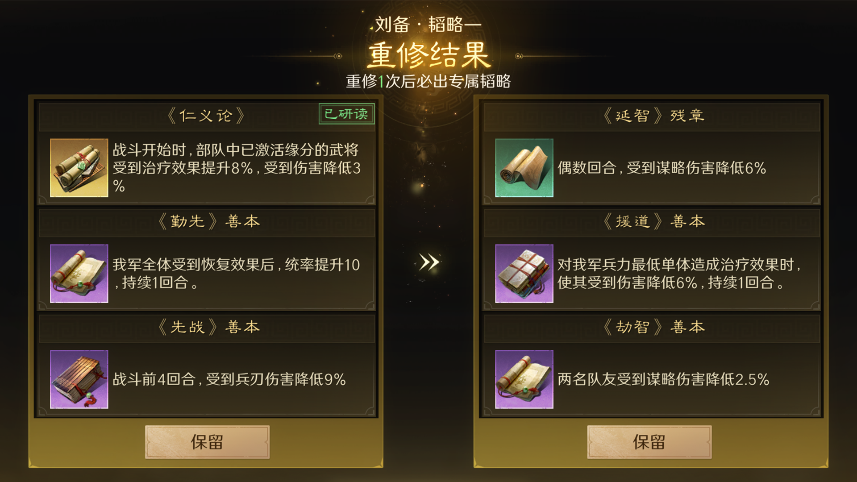Click the 两名队友 strategy damage reduction text
Screen dimensions: 857x482
point(663,379)
